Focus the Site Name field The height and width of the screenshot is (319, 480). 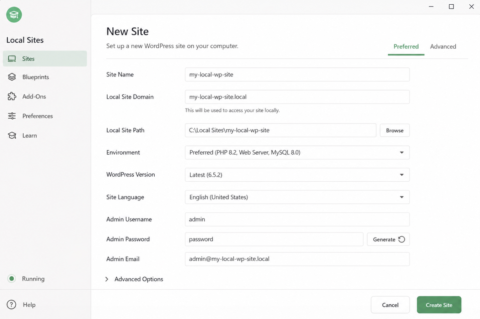297,74
